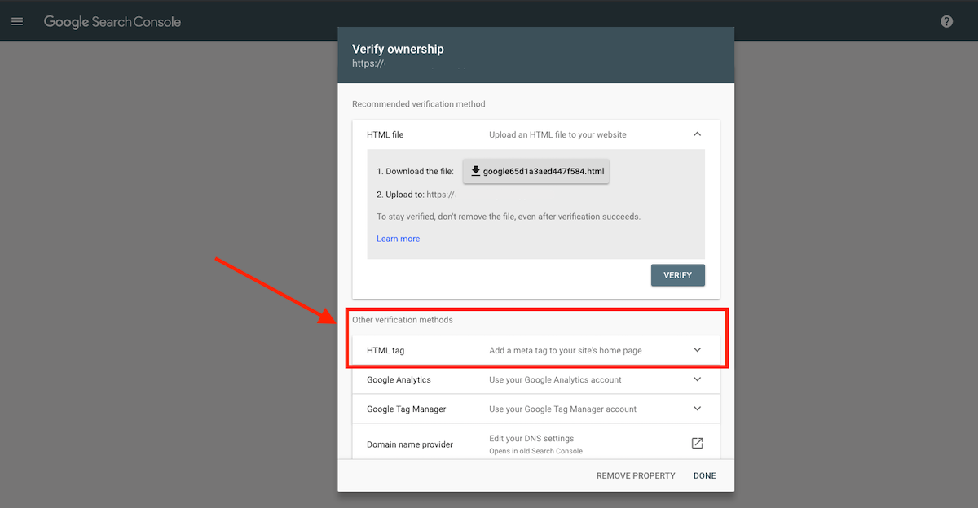Screen dimensions: 978x508
Task: Open Domain name provider external link icon
Action: click(697, 444)
